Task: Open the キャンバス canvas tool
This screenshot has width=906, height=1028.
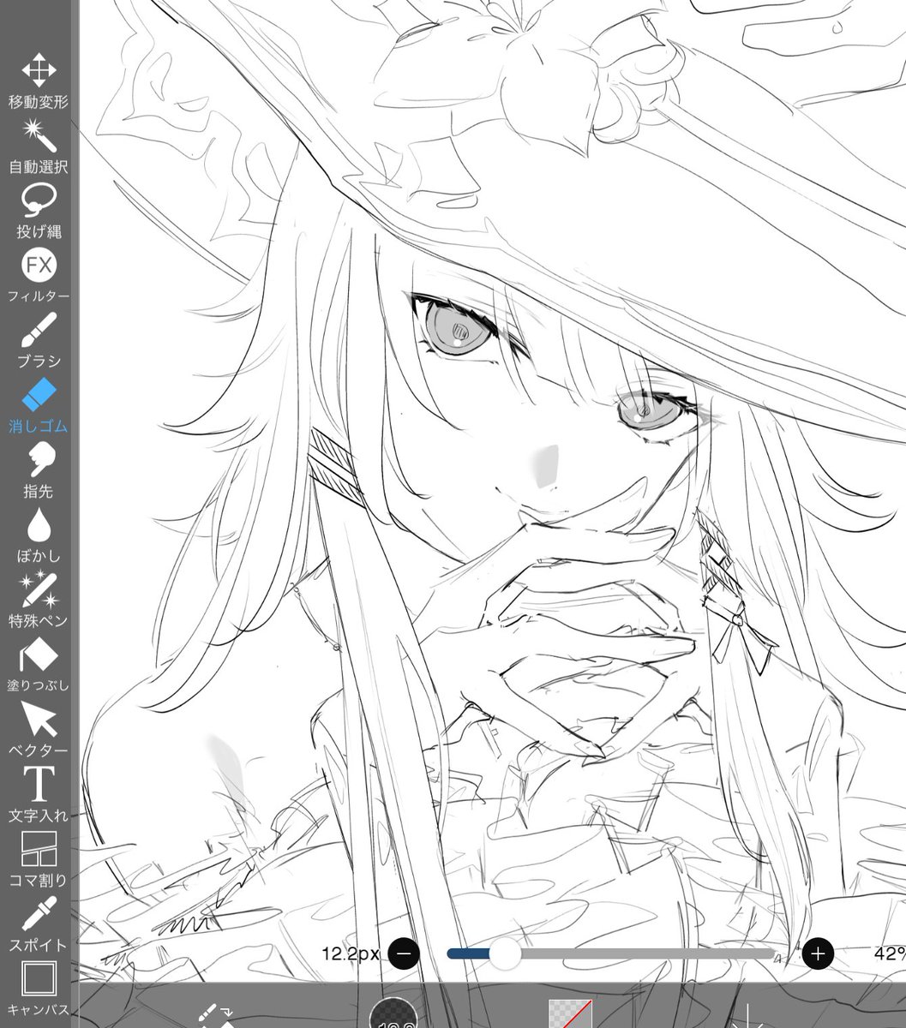Action: coord(39,989)
